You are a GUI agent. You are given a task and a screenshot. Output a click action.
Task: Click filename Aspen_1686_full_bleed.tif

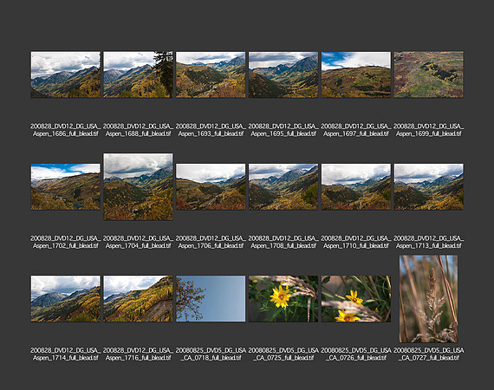click(x=66, y=130)
